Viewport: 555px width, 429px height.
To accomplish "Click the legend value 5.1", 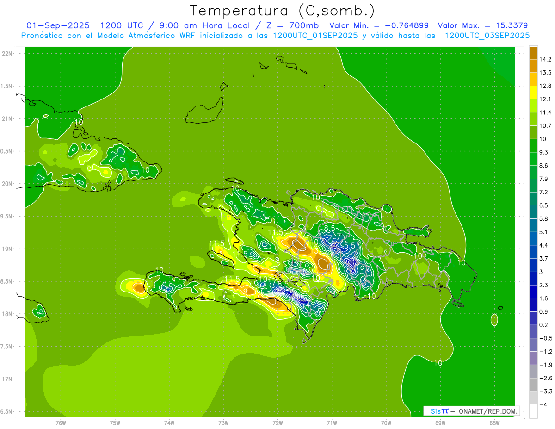I will [544, 232].
